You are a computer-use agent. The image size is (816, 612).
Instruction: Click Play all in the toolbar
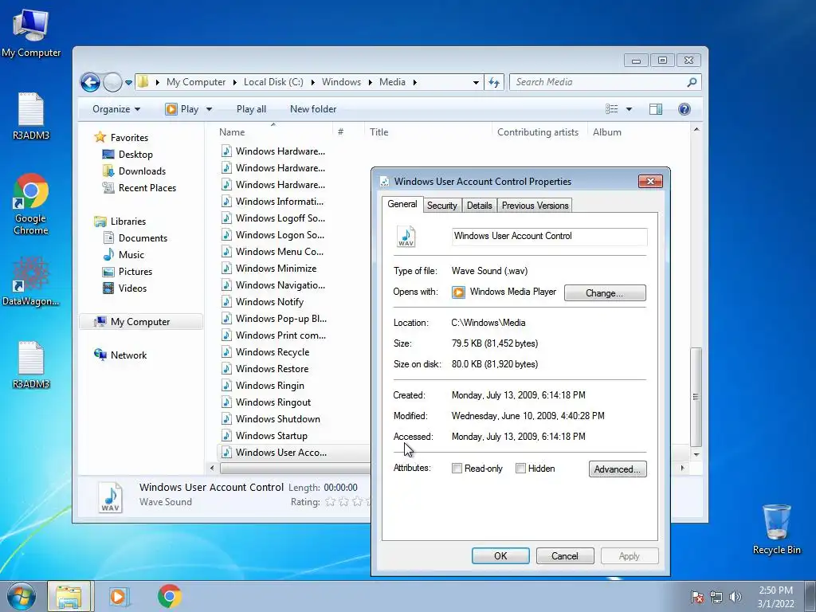(251, 109)
